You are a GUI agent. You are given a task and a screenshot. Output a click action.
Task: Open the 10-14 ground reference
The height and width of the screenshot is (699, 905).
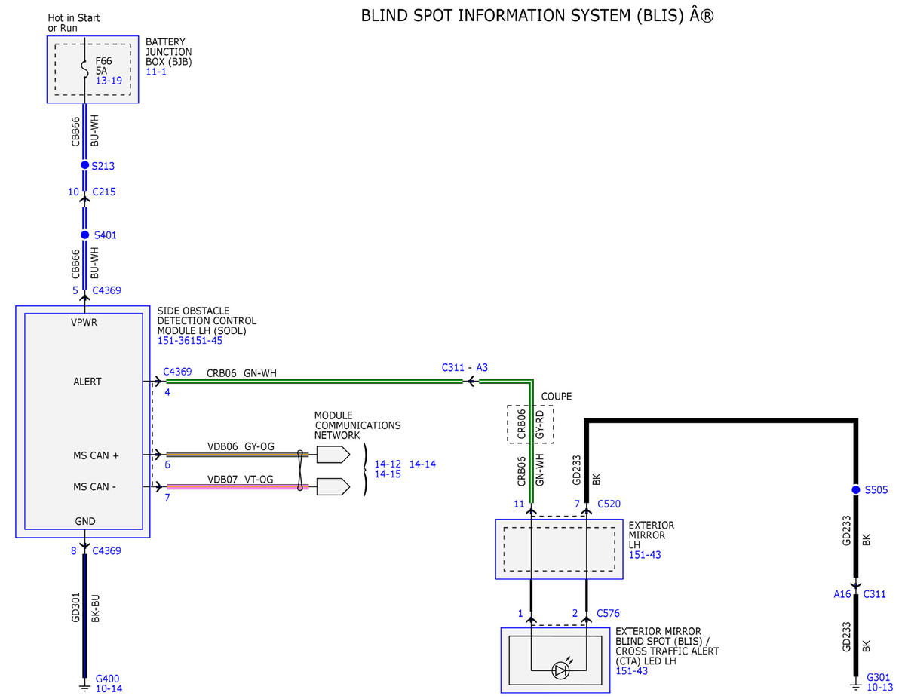click(109, 688)
